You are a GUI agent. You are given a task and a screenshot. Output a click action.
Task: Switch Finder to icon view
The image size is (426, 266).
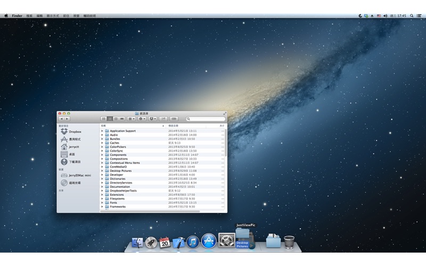103,119
